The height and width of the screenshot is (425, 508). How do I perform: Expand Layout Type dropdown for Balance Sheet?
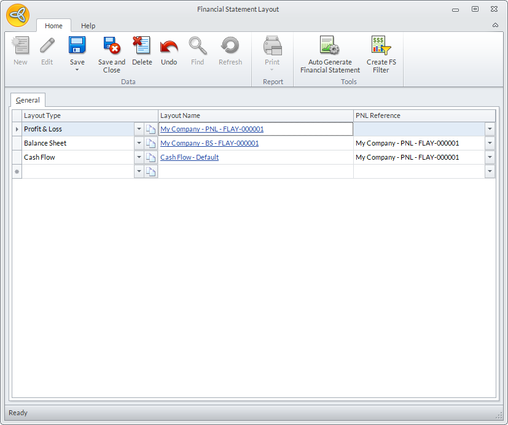(x=139, y=143)
